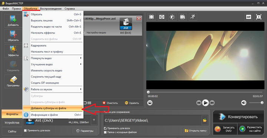Click the GIF creation icon
The height and width of the screenshot is (138, 267).
(248, 17)
